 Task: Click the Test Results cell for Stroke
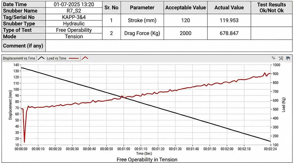(x=271, y=20)
